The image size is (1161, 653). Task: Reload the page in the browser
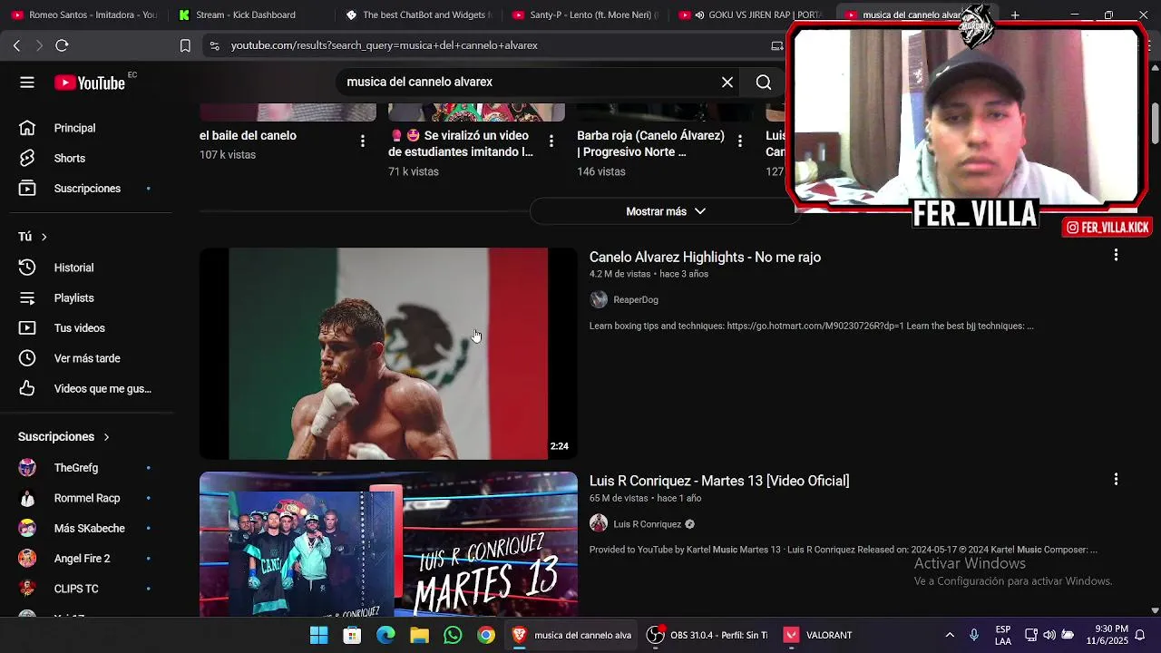pos(62,45)
